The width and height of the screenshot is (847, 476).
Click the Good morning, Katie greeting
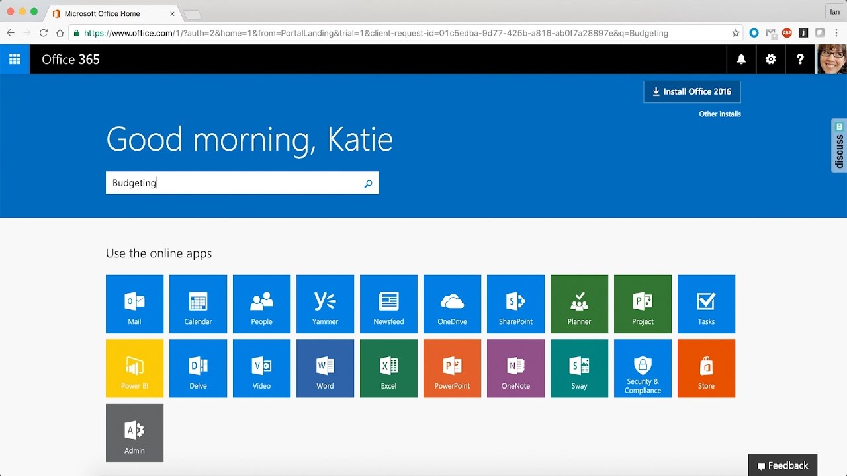point(249,139)
